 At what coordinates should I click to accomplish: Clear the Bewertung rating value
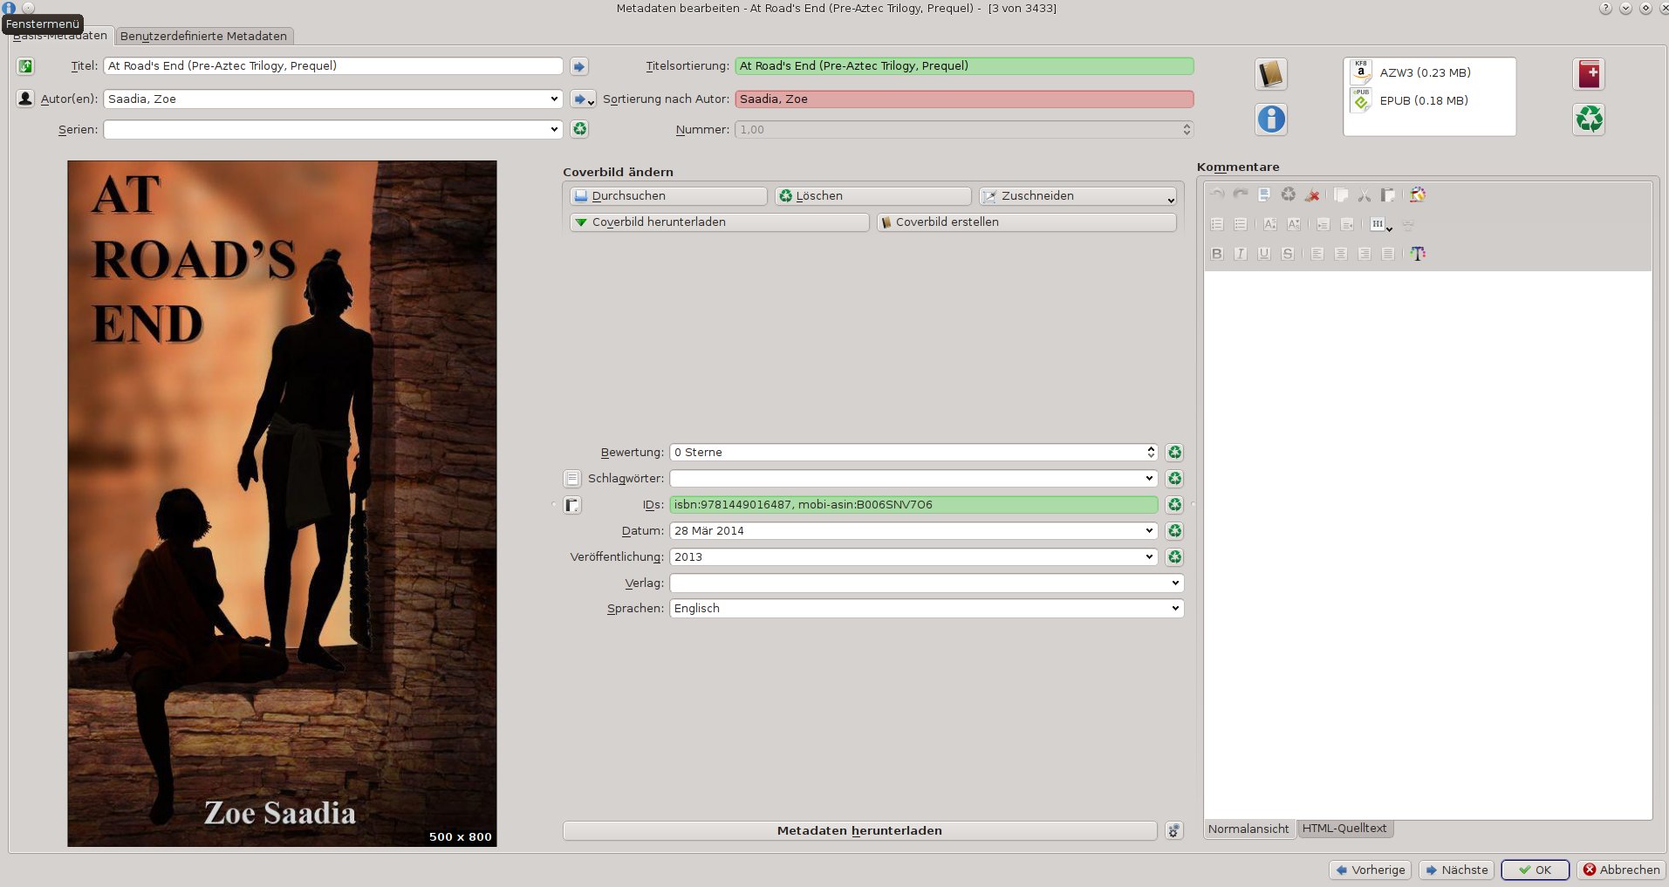click(1175, 453)
